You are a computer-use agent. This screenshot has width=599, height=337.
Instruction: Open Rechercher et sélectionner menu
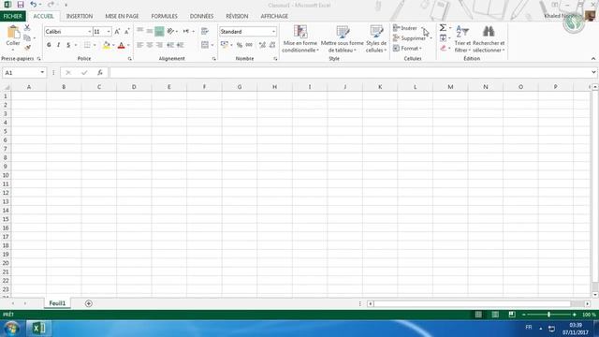(489, 39)
